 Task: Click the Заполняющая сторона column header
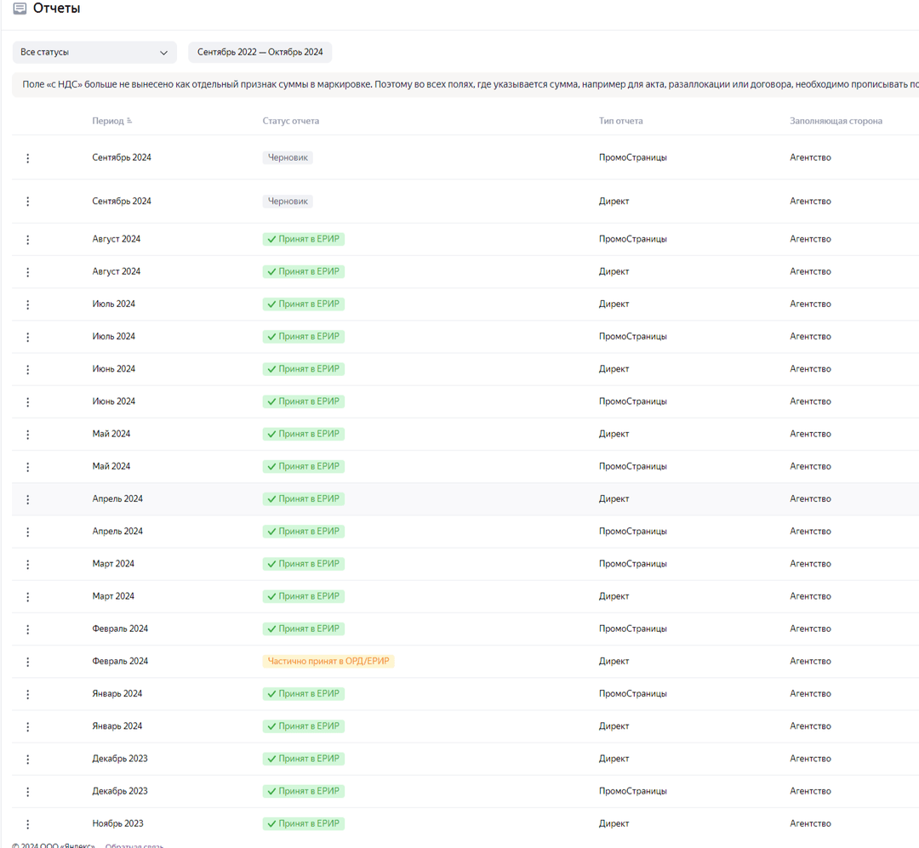836,121
